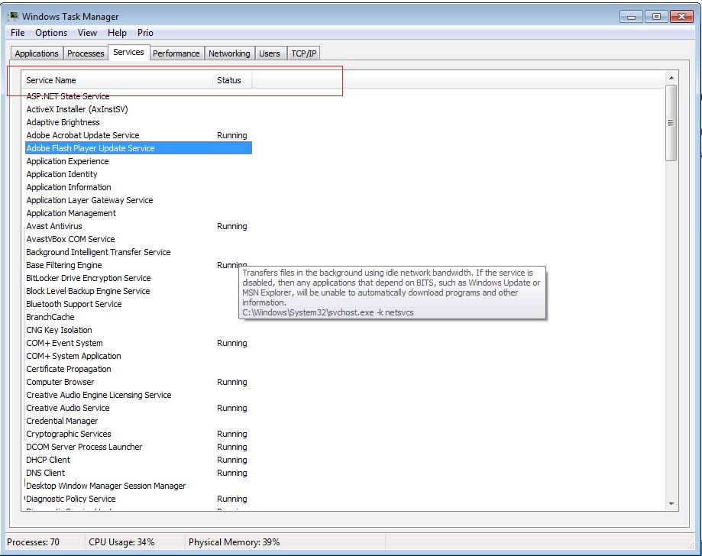
Task: Click the vertical scrollbar thumb
Action: pyautogui.click(x=671, y=123)
